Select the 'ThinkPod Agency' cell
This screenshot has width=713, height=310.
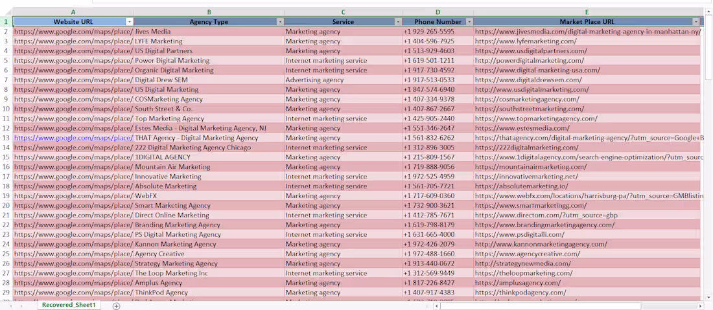209,293
